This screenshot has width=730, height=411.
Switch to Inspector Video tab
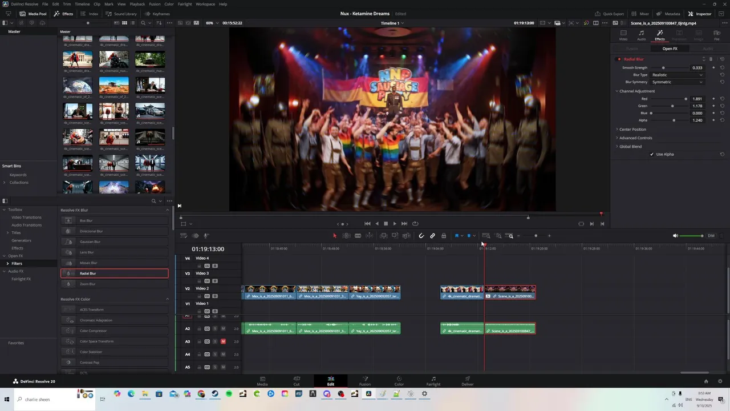(623, 35)
